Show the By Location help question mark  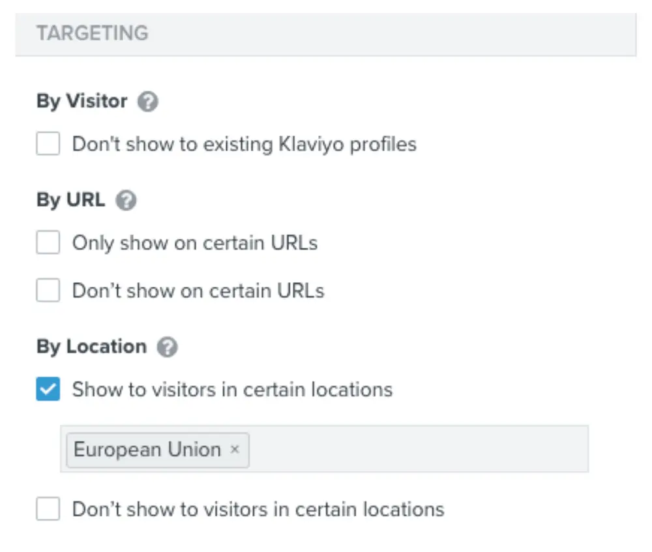point(168,347)
